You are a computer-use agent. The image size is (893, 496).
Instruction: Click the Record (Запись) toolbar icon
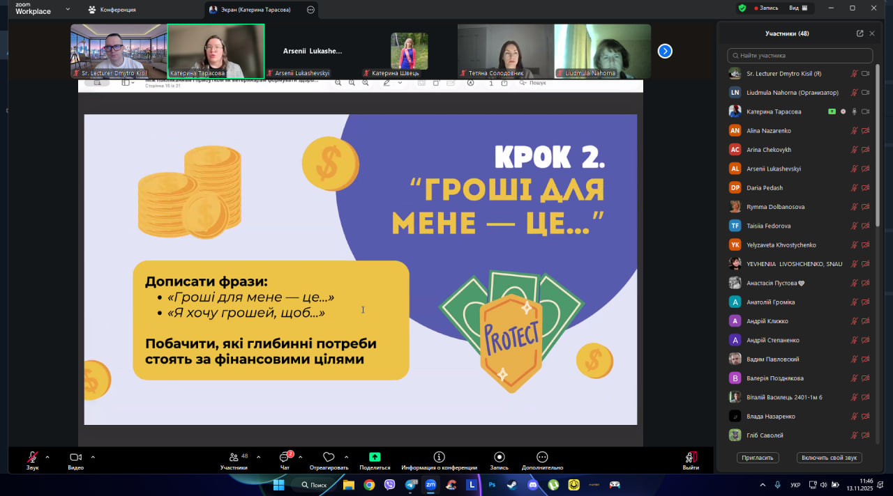(x=499, y=457)
